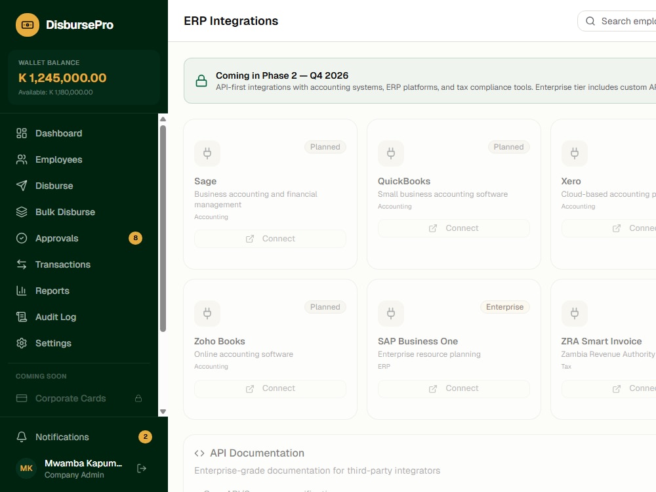Click the API Documentation heading
This screenshot has width=656, height=492.
[257, 453]
